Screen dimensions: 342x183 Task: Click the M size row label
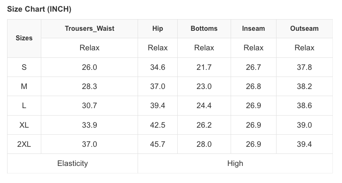point(24,87)
